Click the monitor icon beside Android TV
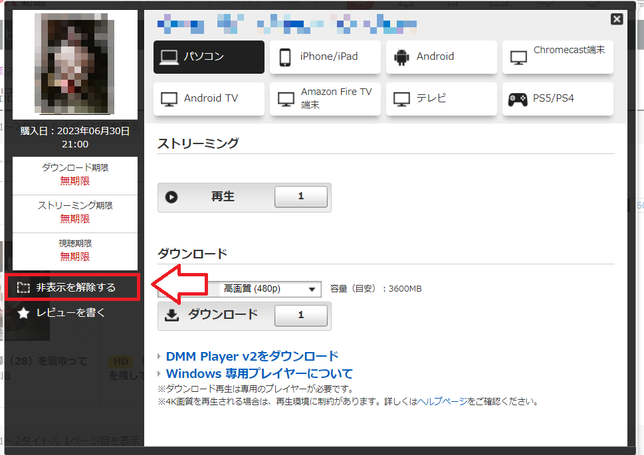Image resolution: width=644 pixels, height=455 pixels. (169, 100)
